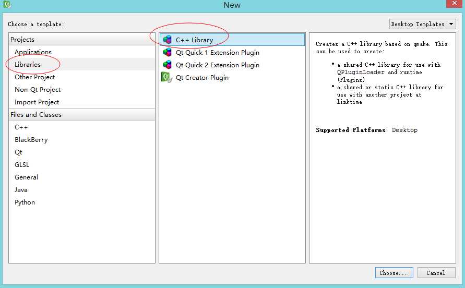Select C++ under Files and Classes

pyautogui.click(x=82, y=127)
